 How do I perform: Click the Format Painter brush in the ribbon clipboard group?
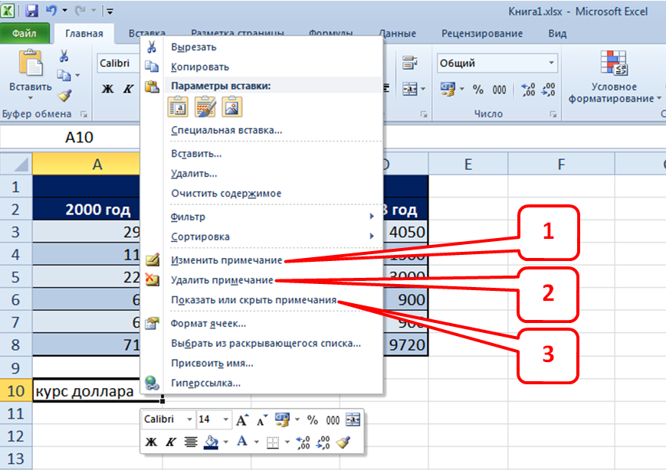(x=64, y=95)
